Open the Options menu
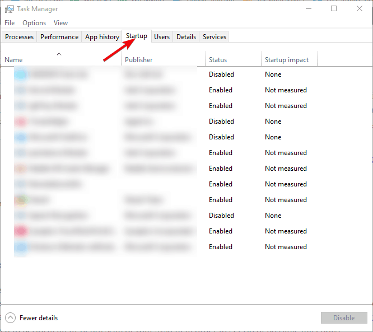Screen dimensions: 373x332 click(x=34, y=23)
